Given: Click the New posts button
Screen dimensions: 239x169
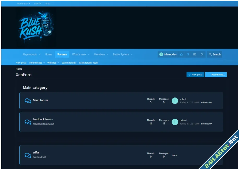Looking at the screenshot, I should pyautogui.click(x=195, y=75).
